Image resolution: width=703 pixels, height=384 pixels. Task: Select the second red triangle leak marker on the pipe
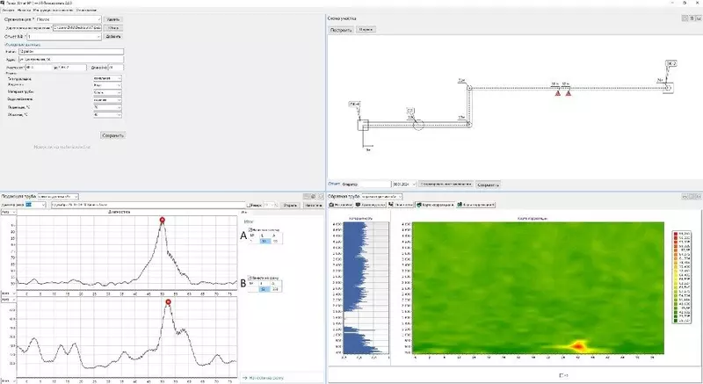pyautogui.click(x=568, y=92)
